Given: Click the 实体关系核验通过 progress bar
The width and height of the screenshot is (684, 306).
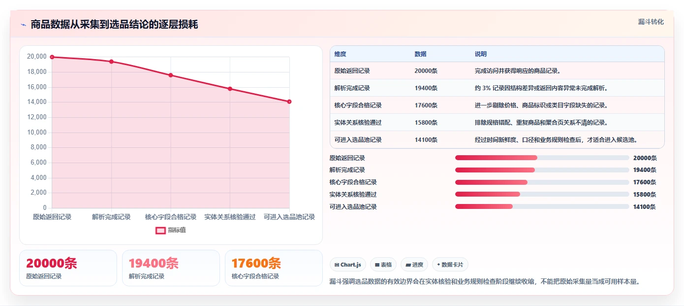Looking at the screenshot, I should click(x=542, y=195).
